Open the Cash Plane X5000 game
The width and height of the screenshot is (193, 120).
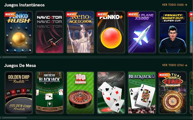[142, 32]
